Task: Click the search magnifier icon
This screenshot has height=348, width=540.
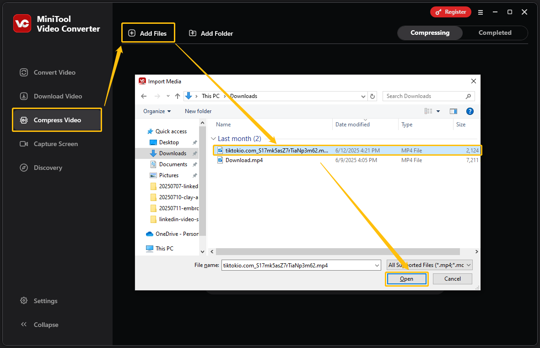Action: click(x=468, y=97)
